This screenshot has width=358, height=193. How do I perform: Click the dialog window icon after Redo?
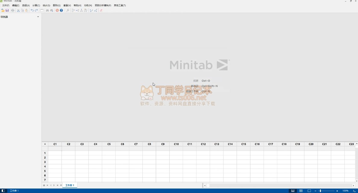point(42,11)
